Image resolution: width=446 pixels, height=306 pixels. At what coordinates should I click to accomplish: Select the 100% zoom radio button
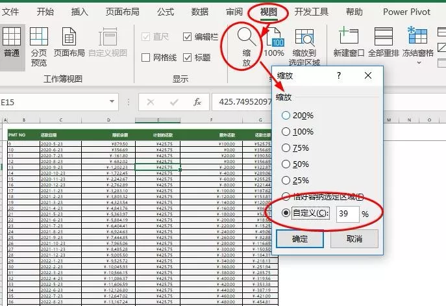[x=286, y=131]
